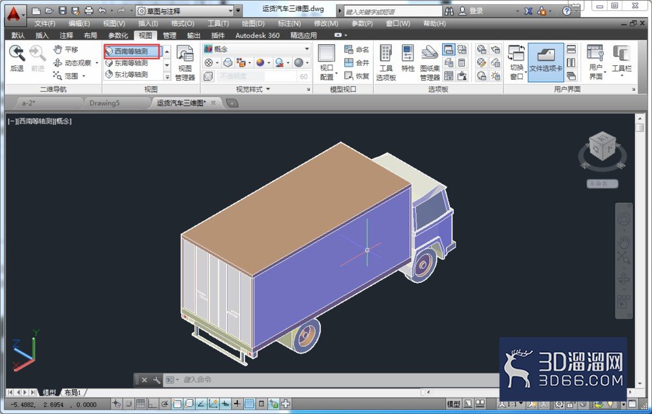Click the Open file folder icon

click(x=49, y=11)
